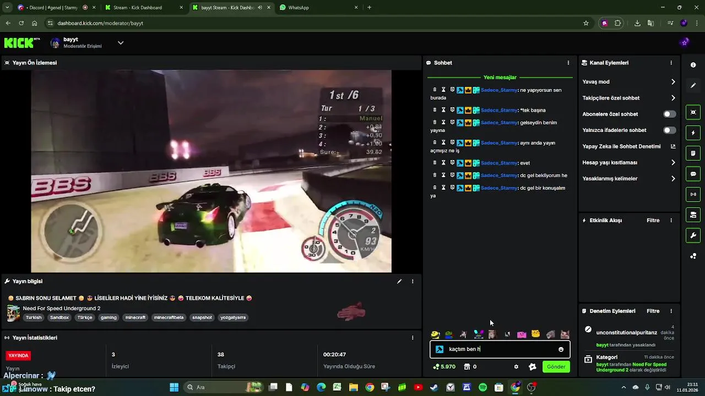This screenshot has height=396, width=705.
Task: Timeout the user on the 'evet' message
Action: [443, 163]
